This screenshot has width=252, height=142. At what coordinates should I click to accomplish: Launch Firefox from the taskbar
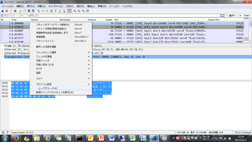click(x=16, y=138)
